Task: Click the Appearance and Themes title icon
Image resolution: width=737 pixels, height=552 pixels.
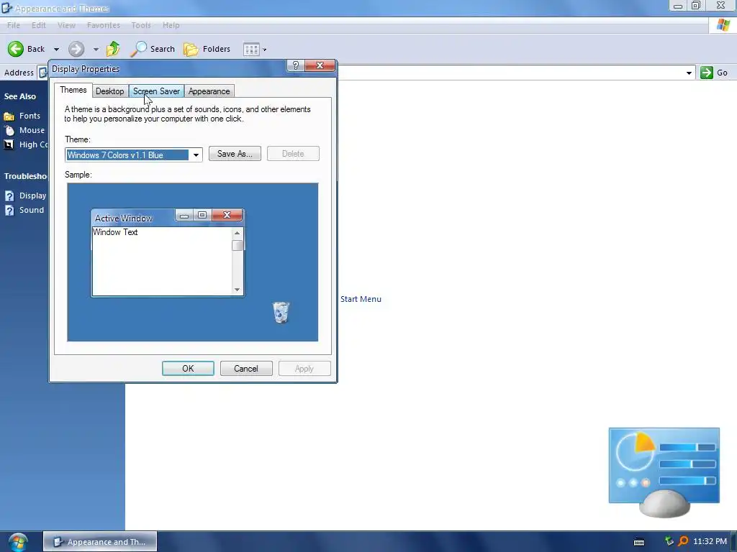Action: pyautogui.click(x=6, y=8)
